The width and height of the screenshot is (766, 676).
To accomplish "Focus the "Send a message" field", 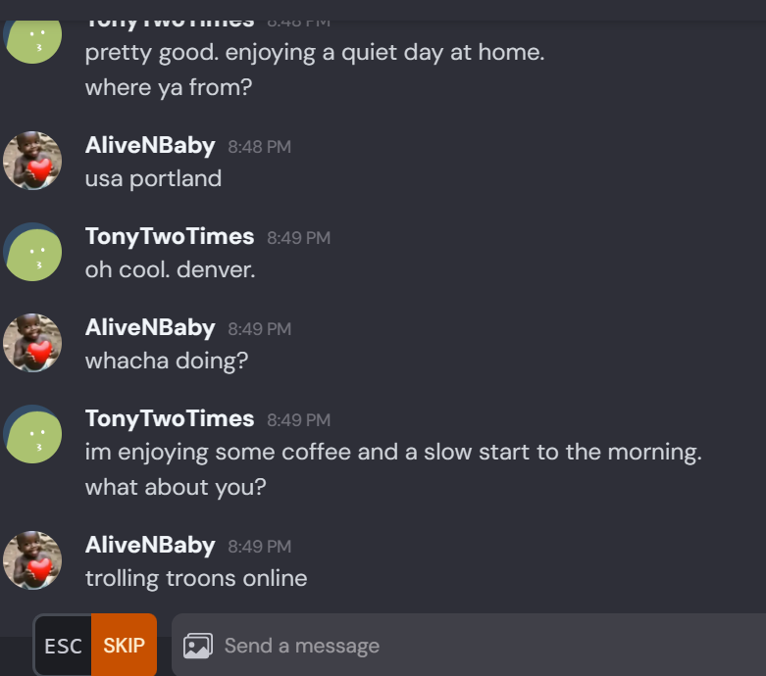I will tap(471, 646).
